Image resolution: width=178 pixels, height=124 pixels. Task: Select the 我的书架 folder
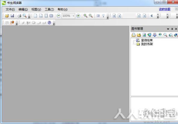coord(147,44)
